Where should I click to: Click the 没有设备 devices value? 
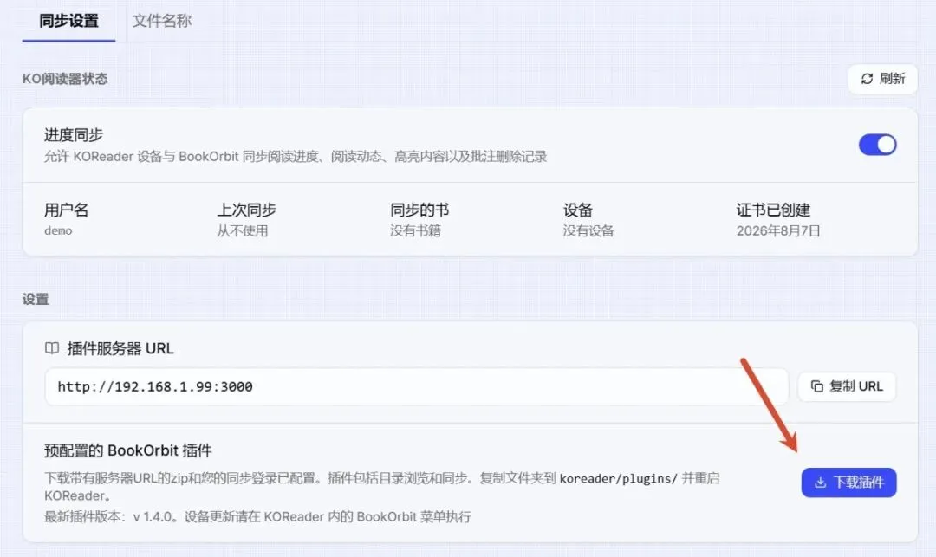[588, 230]
